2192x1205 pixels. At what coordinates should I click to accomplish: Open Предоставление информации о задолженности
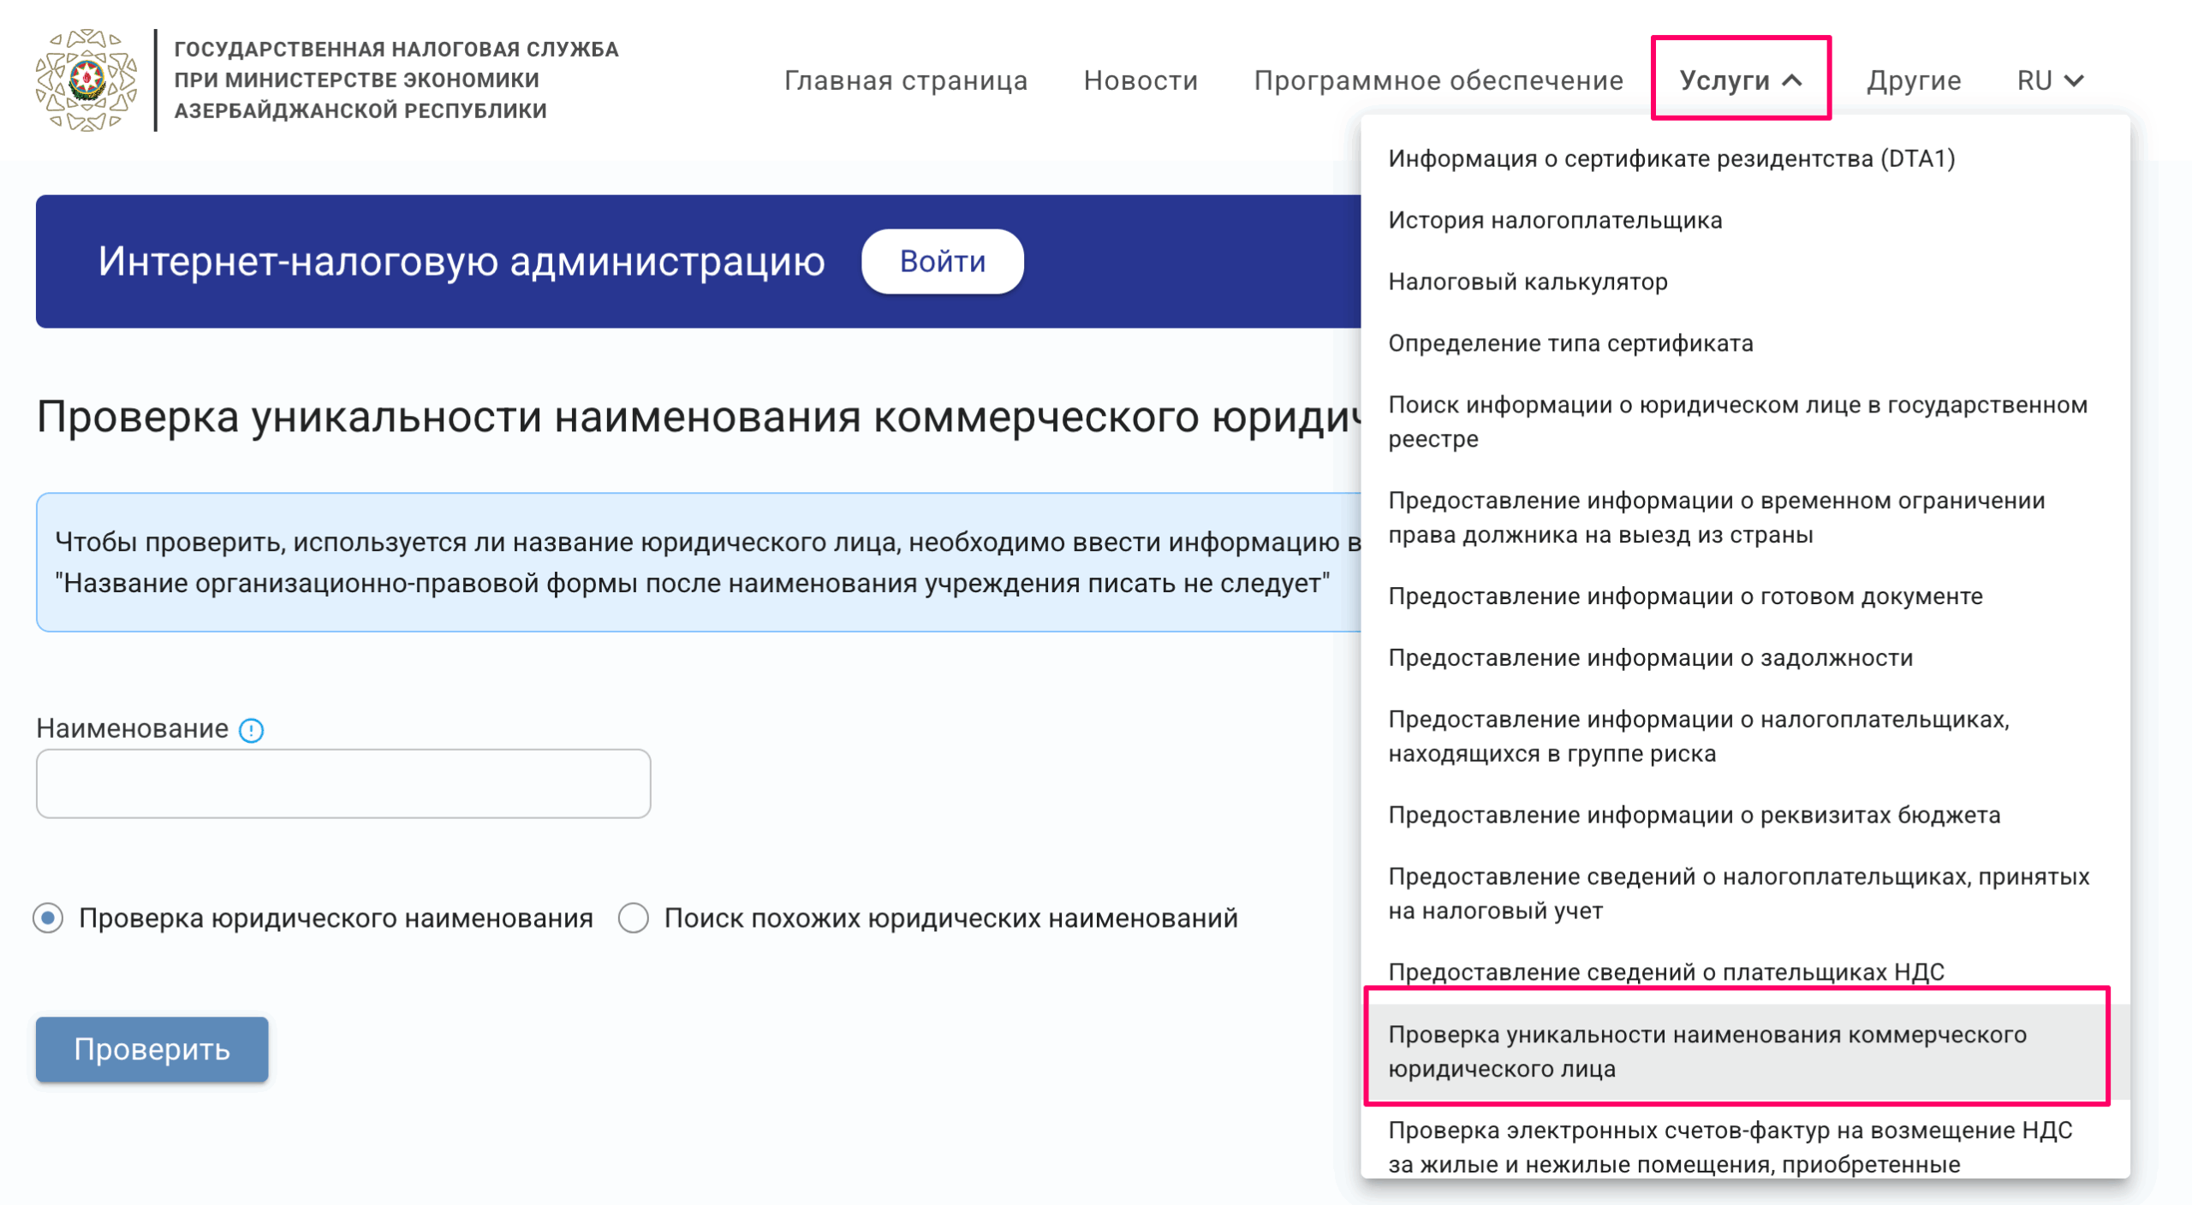tap(1650, 657)
